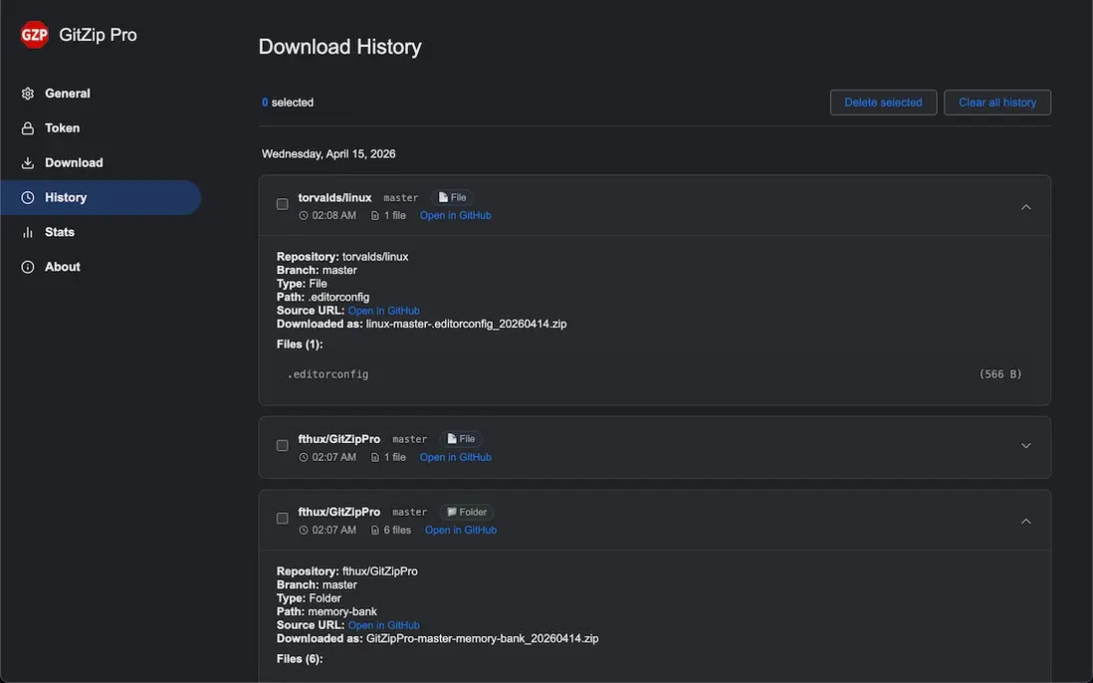The width and height of the screenshot is (1093, 683).
Task: Expand the fthux/GitZipPro File entry
Action: pos(1025,446)
